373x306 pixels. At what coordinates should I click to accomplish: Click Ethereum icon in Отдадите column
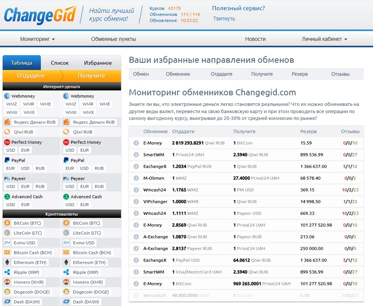7,262
